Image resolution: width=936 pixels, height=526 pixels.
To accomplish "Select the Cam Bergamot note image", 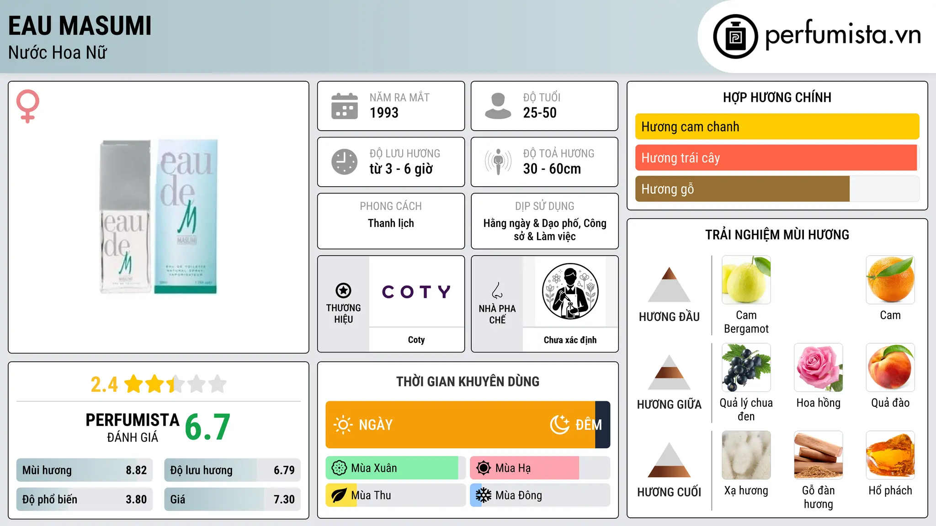I will coord(746,280).
